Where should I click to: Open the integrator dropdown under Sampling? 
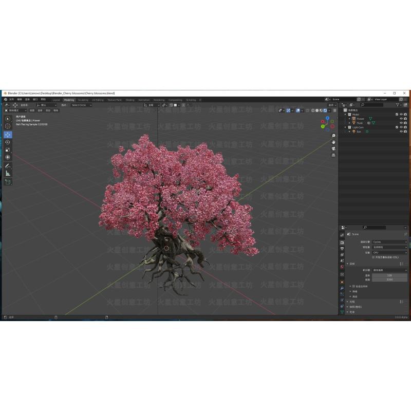(x=389, y=270)
